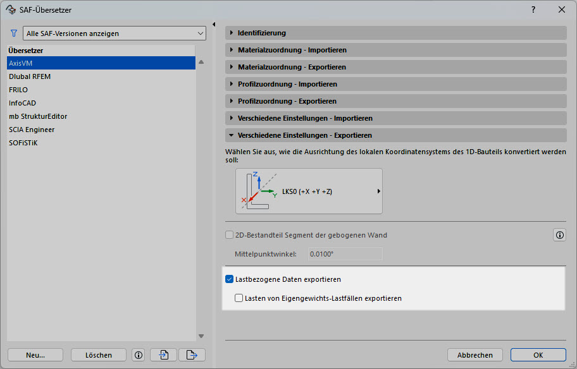
Task: Select the mb StrukturEditor translator
Action: click(x=101, y=116)
